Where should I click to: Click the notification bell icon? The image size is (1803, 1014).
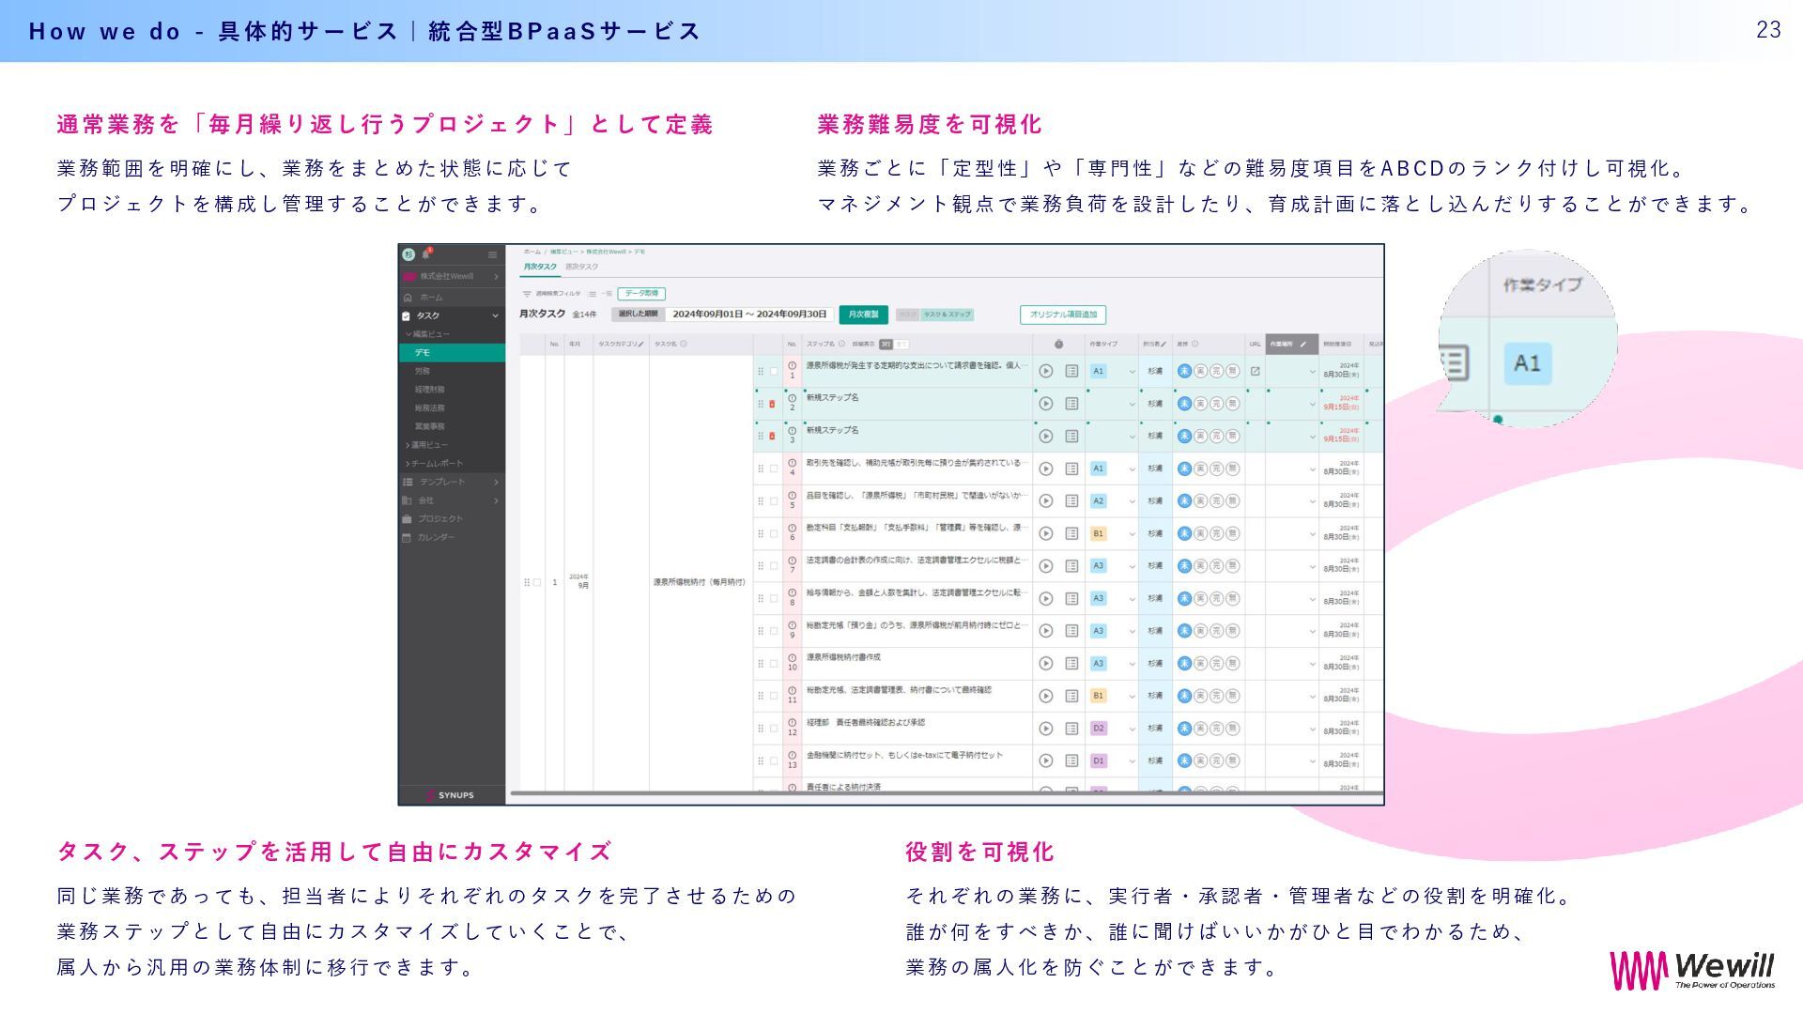point(426,253)
